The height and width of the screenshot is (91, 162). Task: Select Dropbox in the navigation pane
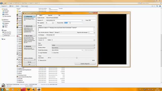coord(6,13)
